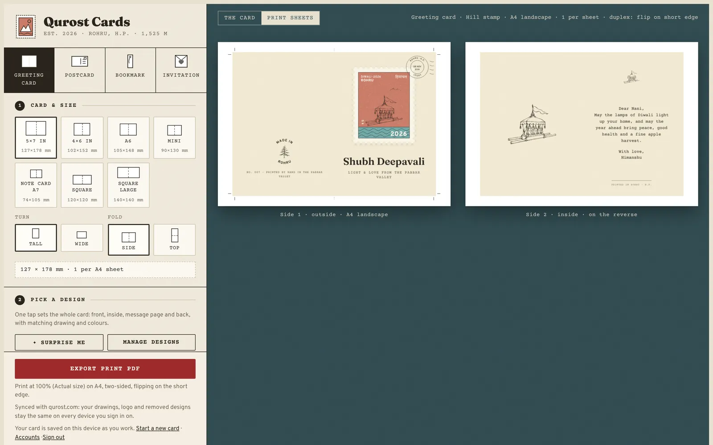713x445 pixels.
Task: Choose the Invitation product type
Action: pyautogui.click(x=181, y=70)
